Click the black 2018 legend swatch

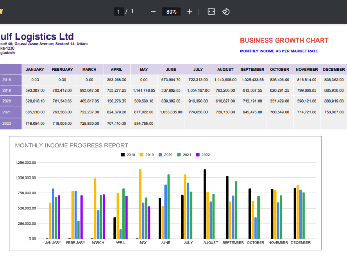pos(123,155)
